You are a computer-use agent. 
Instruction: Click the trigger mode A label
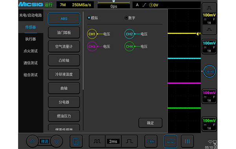point(137,5)
